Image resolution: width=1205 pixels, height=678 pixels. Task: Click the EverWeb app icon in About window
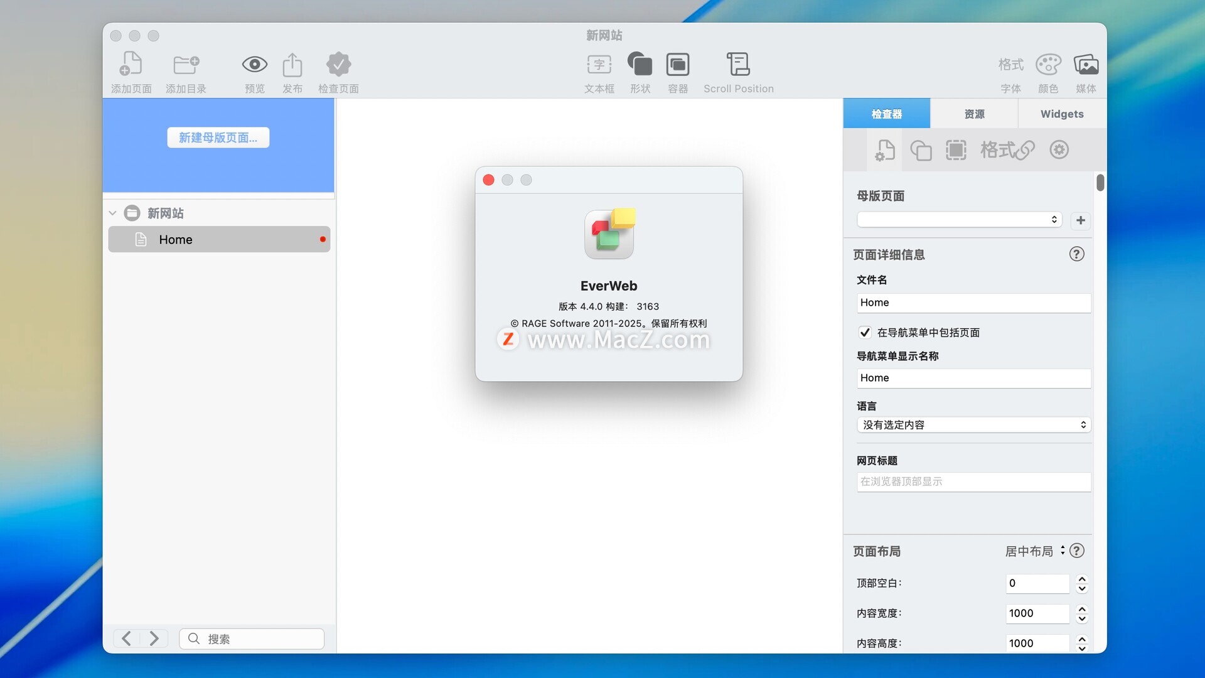609,234
